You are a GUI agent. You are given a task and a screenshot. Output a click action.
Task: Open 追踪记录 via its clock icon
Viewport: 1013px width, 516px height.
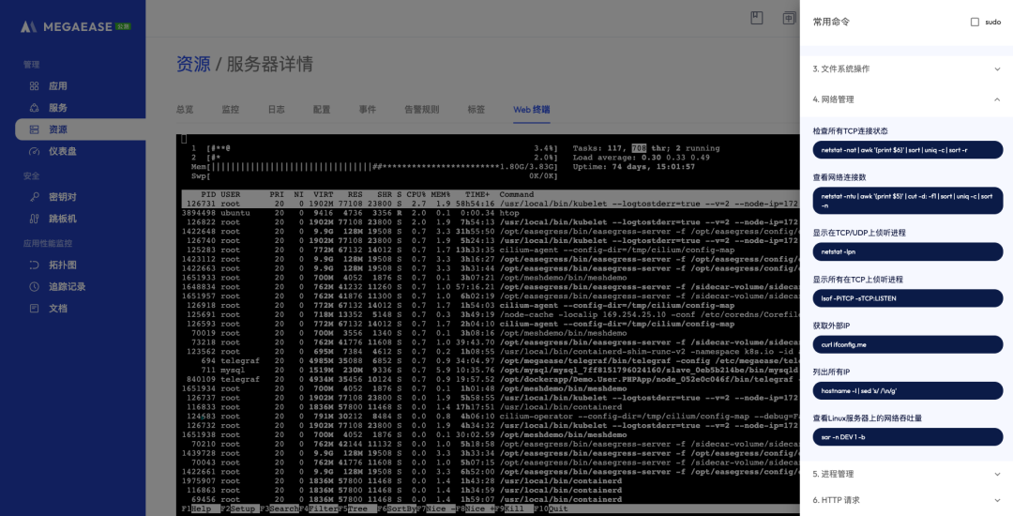(x=35, y=286)
